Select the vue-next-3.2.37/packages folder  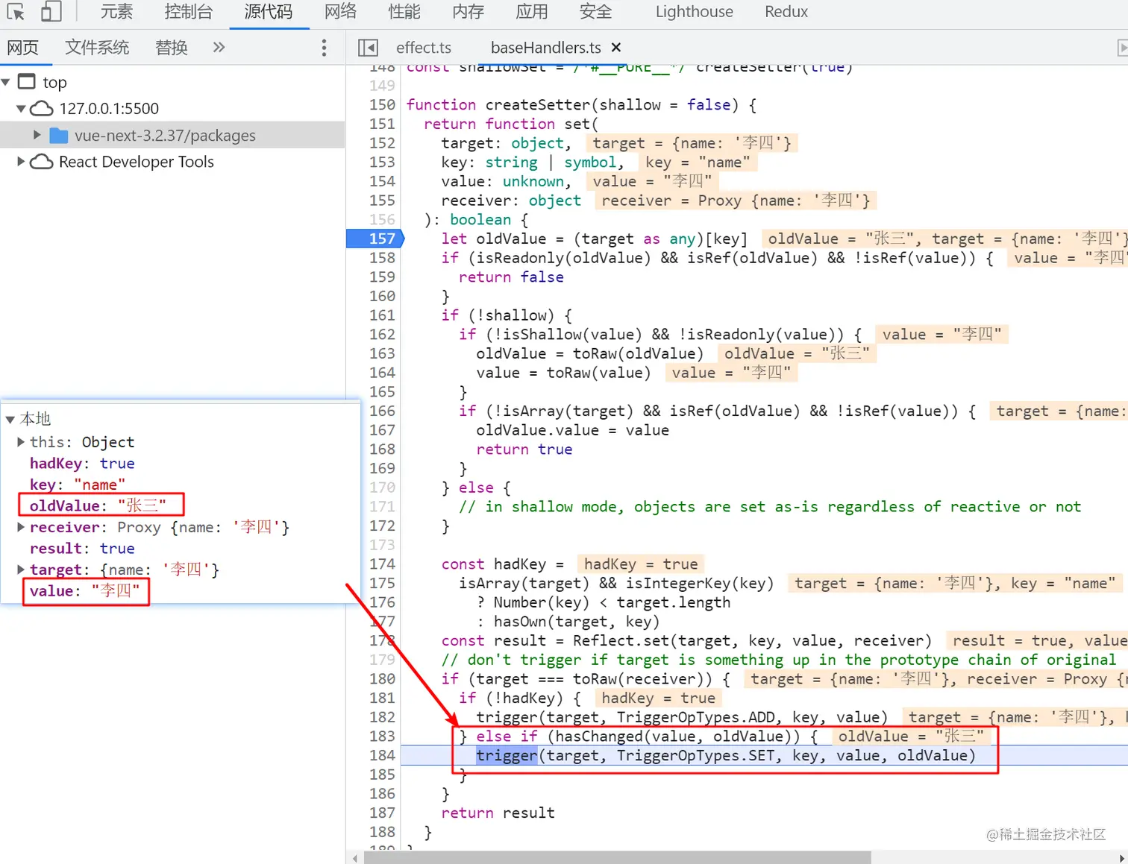(165, 136)
